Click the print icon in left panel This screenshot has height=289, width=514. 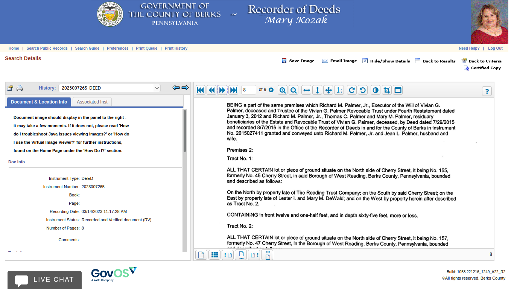coord(20,88)
